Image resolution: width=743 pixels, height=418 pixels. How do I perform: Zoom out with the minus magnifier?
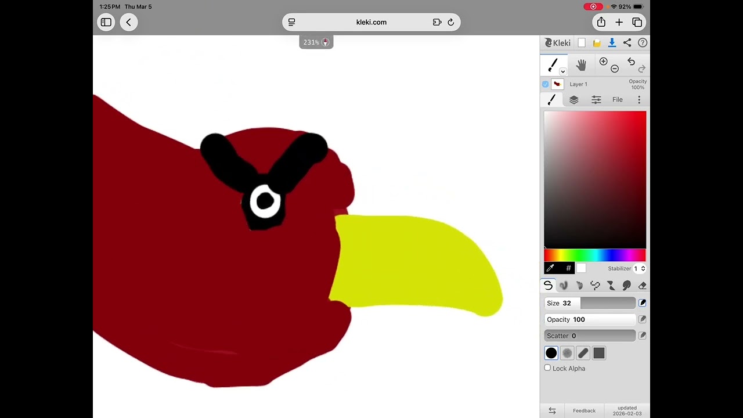tap(615, 69)
